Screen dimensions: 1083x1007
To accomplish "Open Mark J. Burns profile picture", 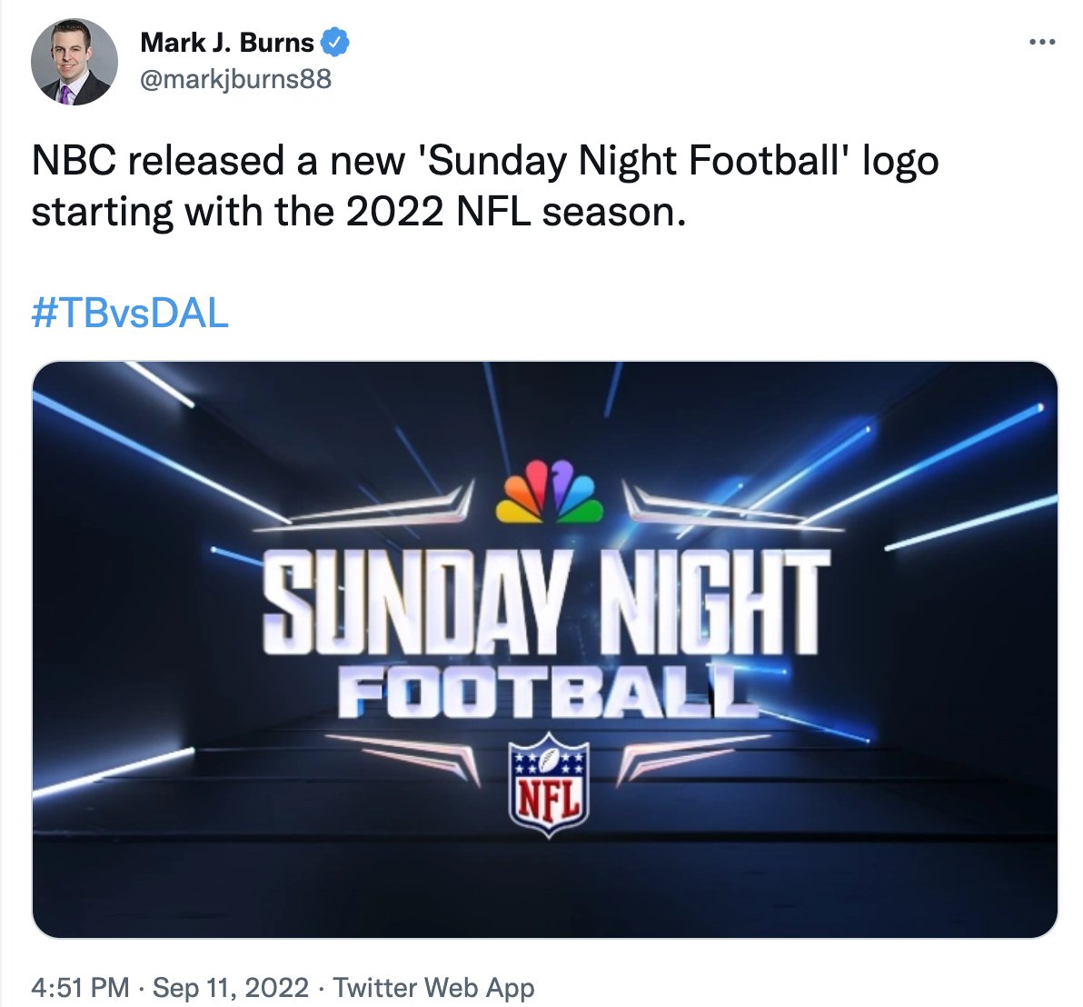I will pos(75,62).
